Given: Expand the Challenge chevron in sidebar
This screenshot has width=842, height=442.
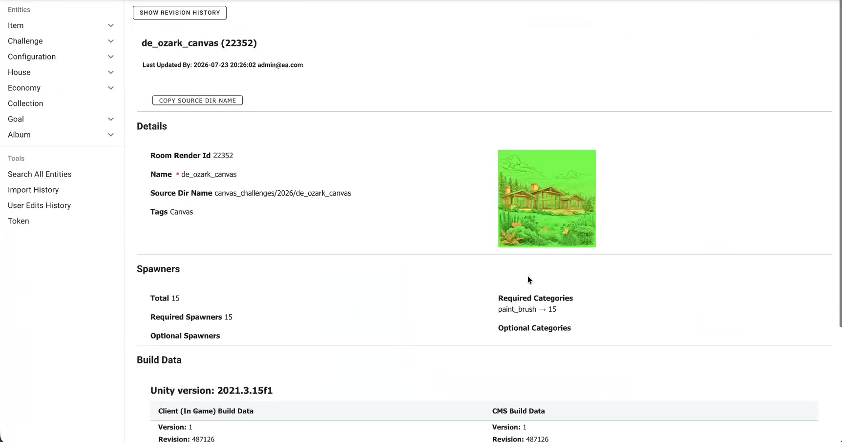Looking at the screenshot, I should (x=111, y=41).
